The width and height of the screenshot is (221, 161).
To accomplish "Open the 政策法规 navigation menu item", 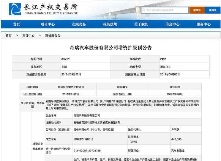I will point(110,24).
